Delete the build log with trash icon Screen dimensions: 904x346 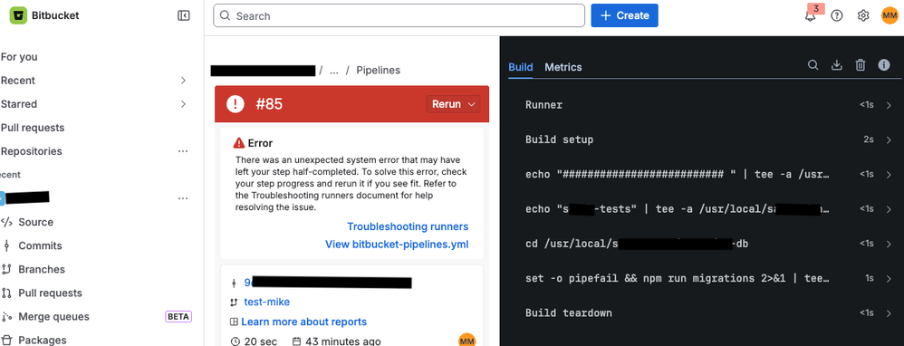coord(861,65)
